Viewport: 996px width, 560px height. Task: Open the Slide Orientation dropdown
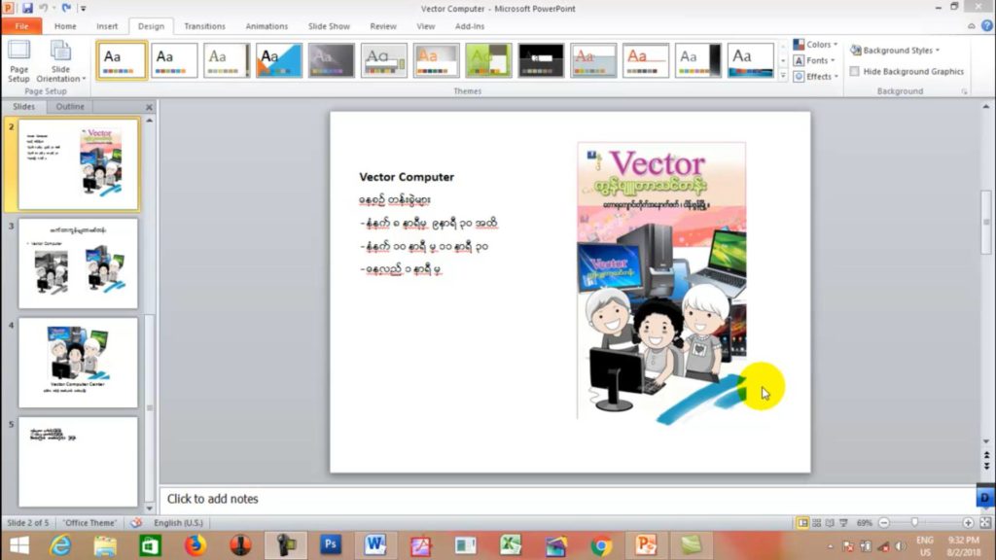click(60, 61)
